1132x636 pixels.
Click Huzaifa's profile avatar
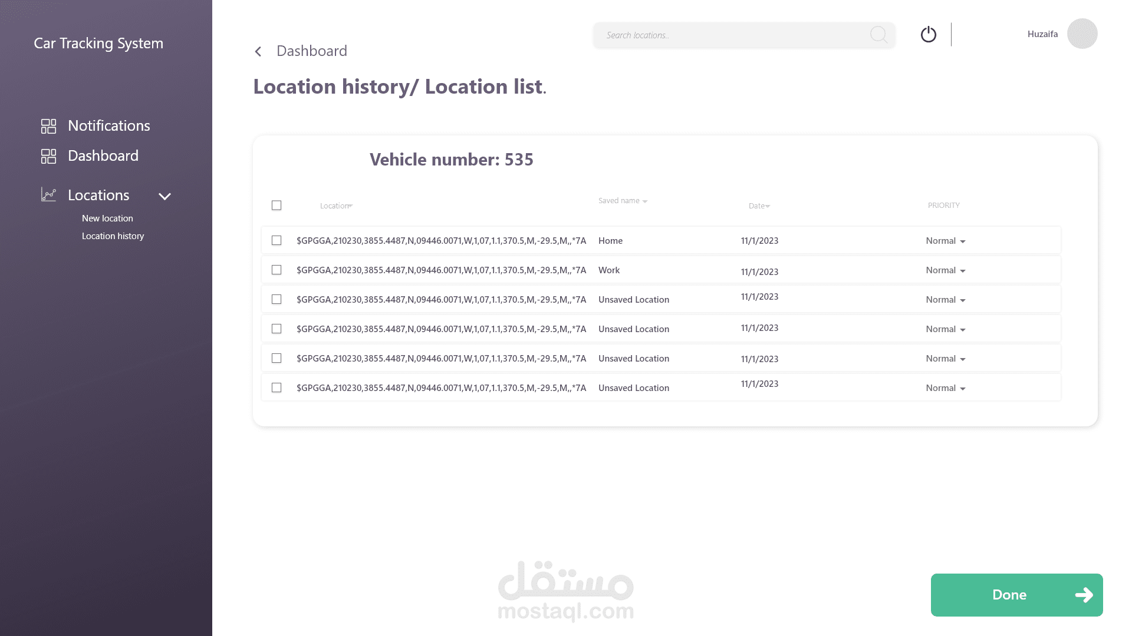[x=1082, y=34]
